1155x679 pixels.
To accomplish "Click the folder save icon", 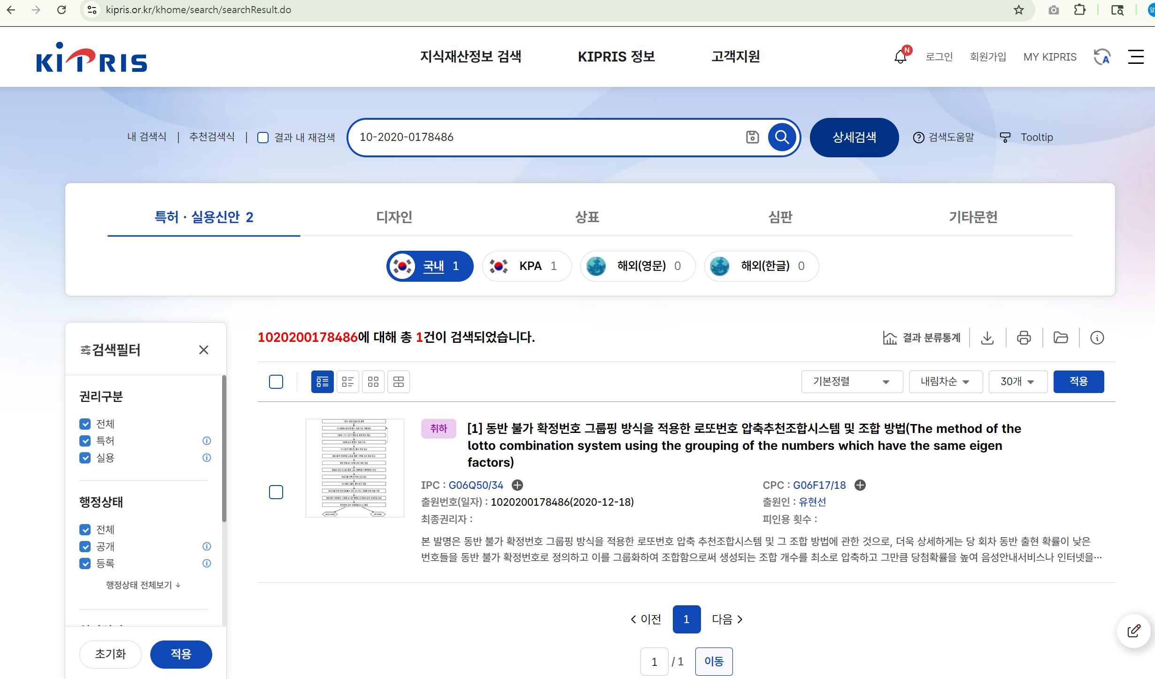I will 1061,338.
